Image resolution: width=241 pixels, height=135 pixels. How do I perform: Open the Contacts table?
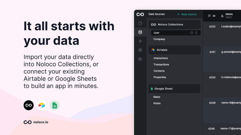159,71
